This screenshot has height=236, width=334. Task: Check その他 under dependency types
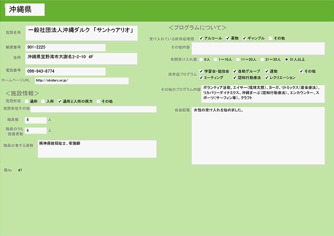tap(271, 38)
